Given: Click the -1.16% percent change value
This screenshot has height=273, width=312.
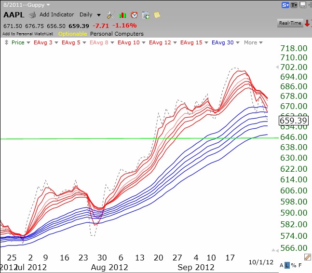Looking at the screenshot, I should point(124,26).
